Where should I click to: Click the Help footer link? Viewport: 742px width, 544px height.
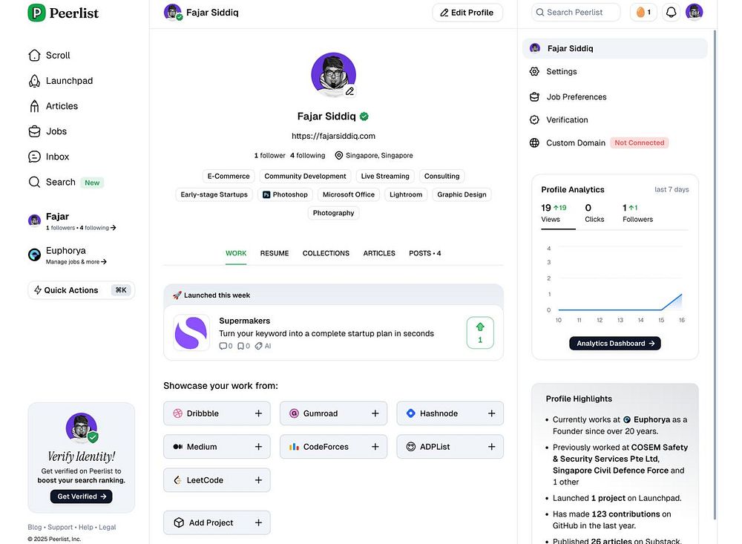[85, 527]
